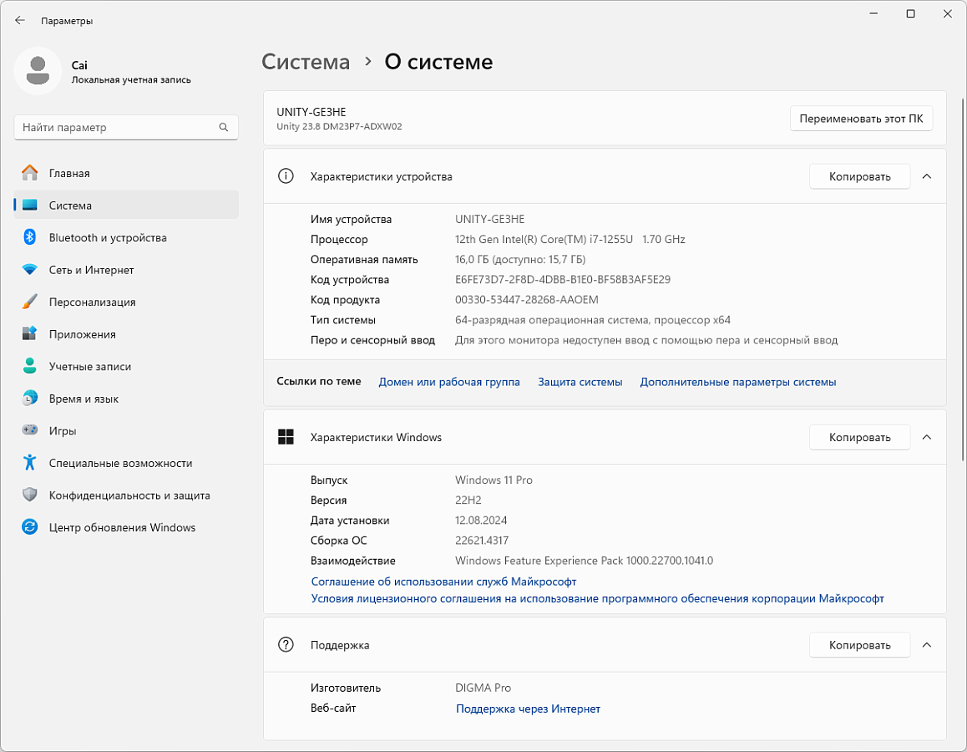
Task: Click the install date 12.08.2024
Action: coord(481,520)
